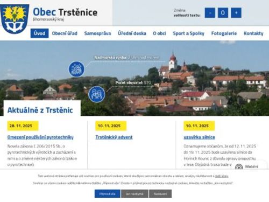
Task: Choose Jen nezbytné cookies button
Action: pos(134,194)
